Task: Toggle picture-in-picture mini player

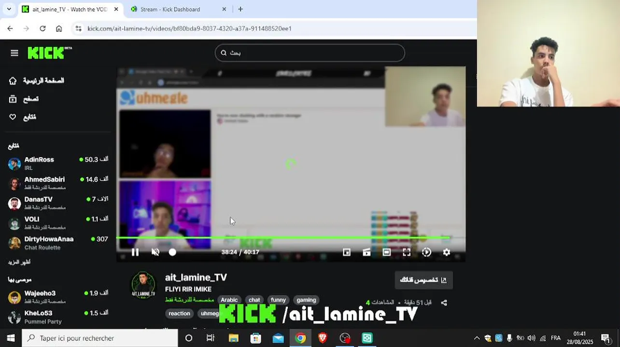Action: coord(347,252)
